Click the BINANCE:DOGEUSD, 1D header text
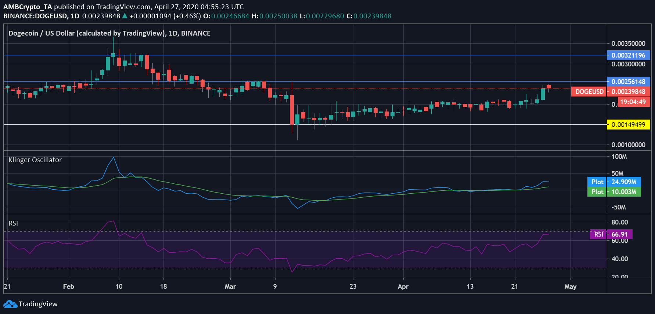The image size is (655, 314). coord(41,16)
